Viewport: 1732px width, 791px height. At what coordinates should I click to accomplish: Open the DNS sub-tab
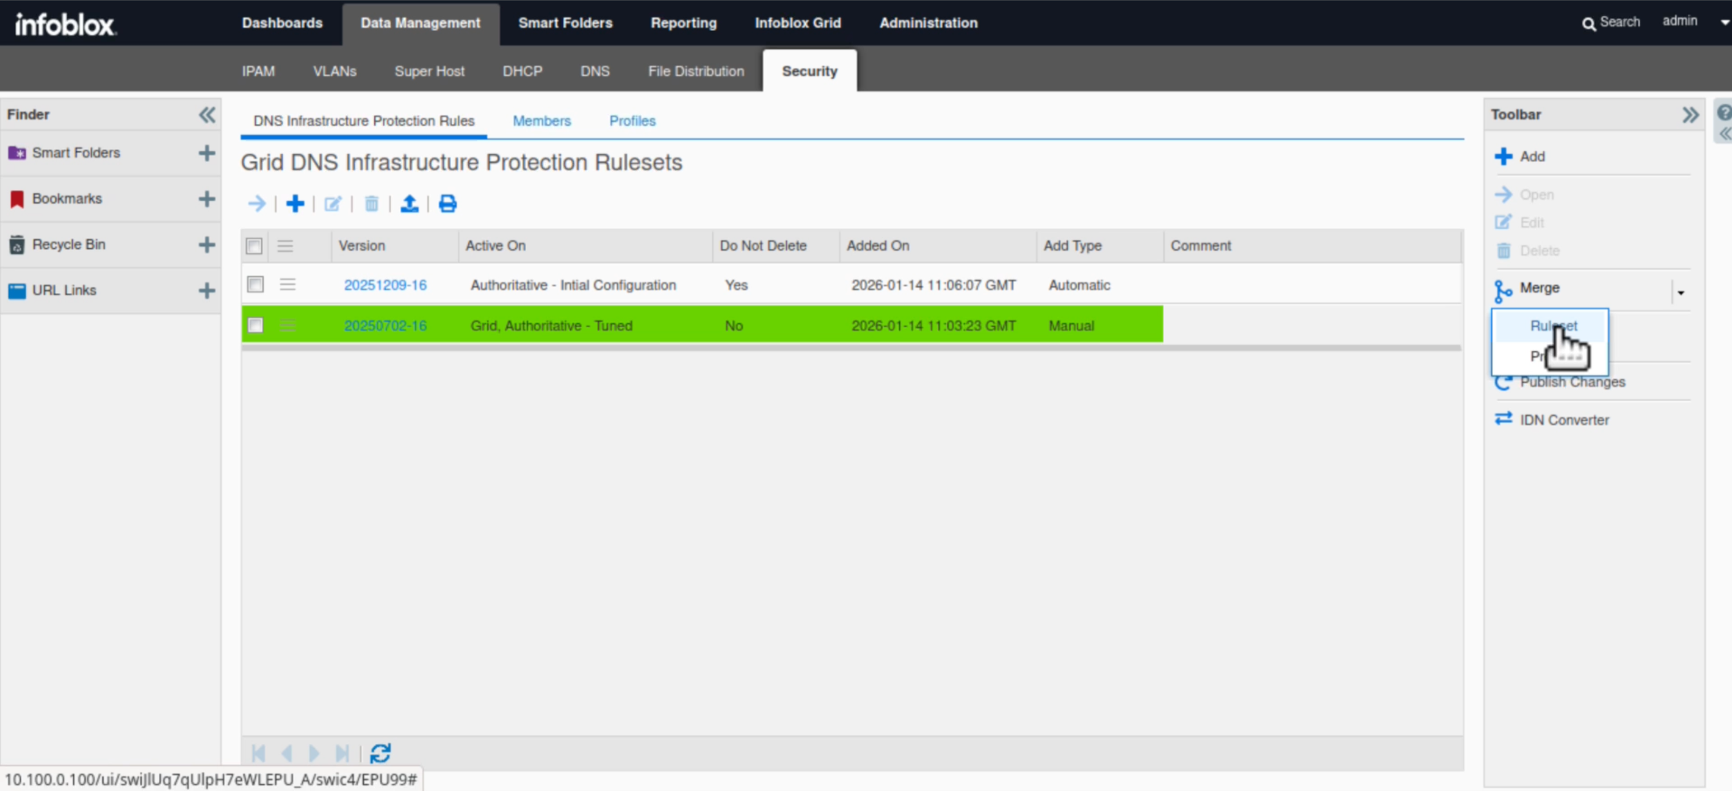595,71
